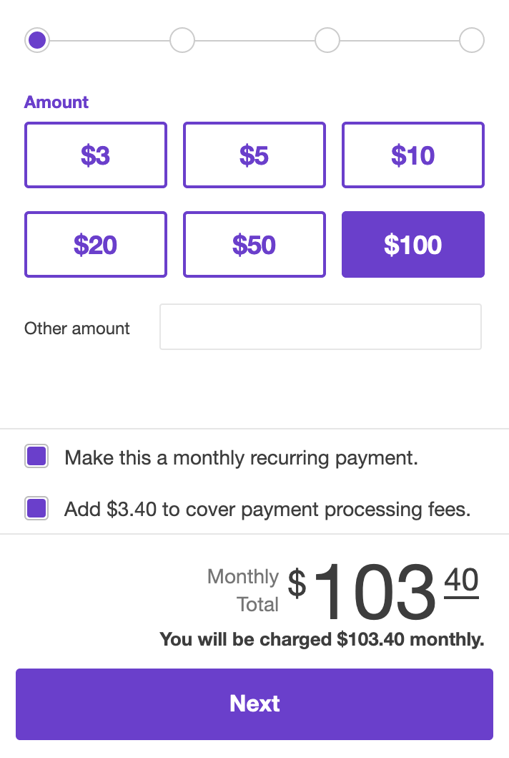Click the third progress step circle

point(327,40)
